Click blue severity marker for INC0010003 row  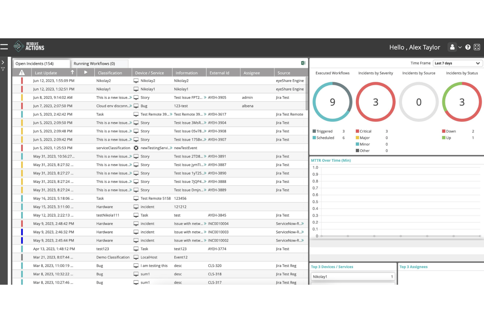click(22, 232)
